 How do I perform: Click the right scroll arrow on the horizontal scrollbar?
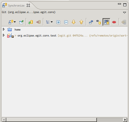click(x=125, y=120)
